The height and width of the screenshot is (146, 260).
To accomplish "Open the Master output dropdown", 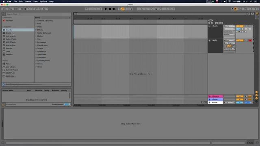I will [229, 103].
